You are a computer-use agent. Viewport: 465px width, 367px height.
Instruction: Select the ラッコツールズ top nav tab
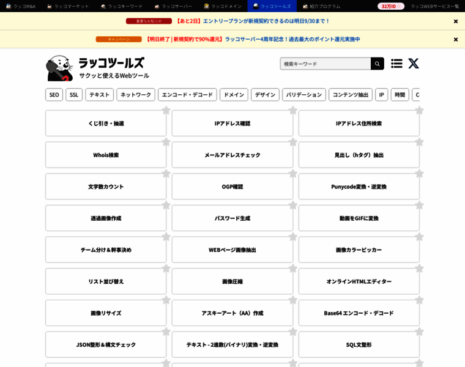coord(272,6)
